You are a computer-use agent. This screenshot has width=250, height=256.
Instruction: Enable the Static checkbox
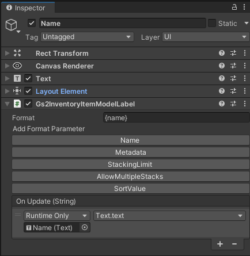[x=212, y=23]
